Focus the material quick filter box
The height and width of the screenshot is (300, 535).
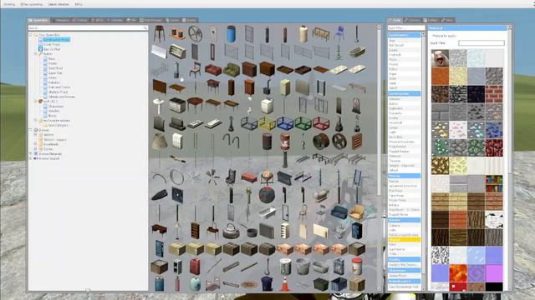point(481,43)
